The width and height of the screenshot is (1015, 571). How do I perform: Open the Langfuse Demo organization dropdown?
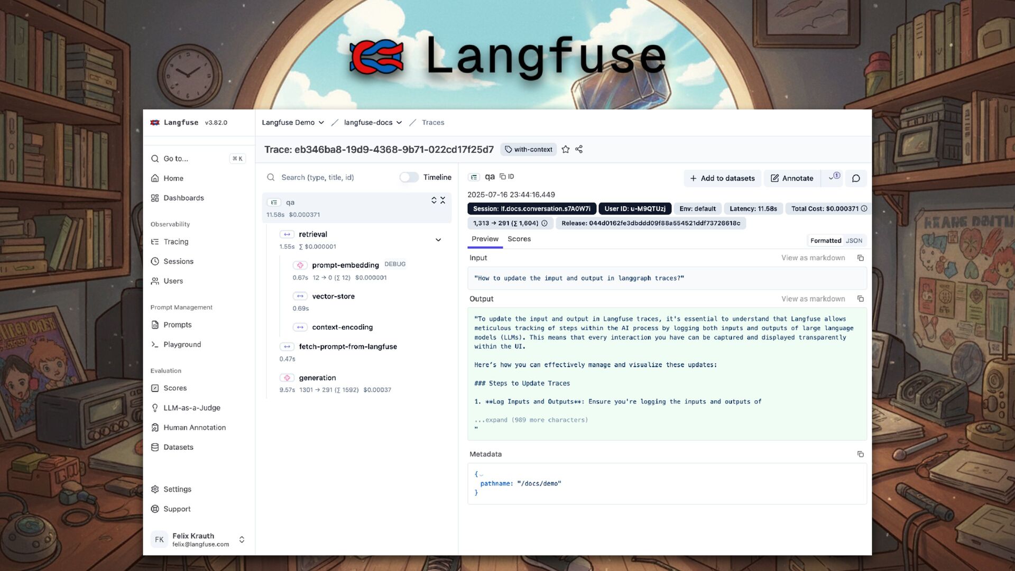tap(293, 123)
